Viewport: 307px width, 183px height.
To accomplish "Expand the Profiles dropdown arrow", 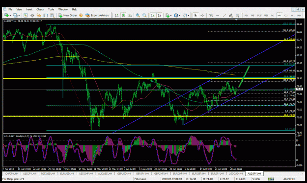I will pos(19,15).
